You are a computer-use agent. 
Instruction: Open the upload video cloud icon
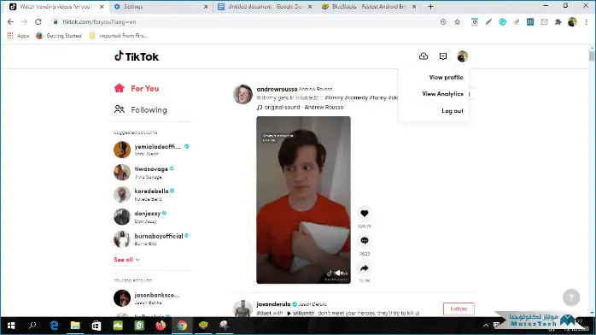pos(424,56)
